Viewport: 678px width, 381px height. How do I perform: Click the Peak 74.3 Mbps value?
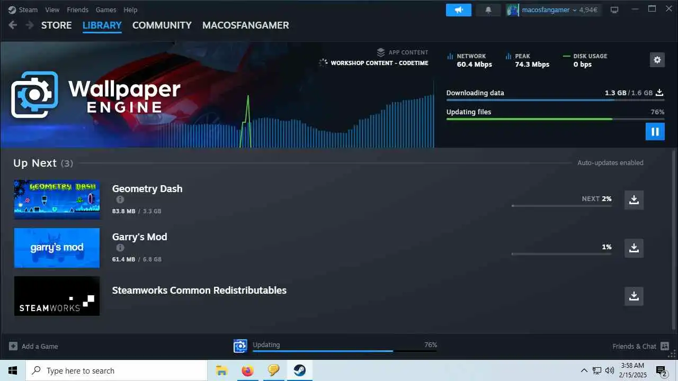click(532, 65)
